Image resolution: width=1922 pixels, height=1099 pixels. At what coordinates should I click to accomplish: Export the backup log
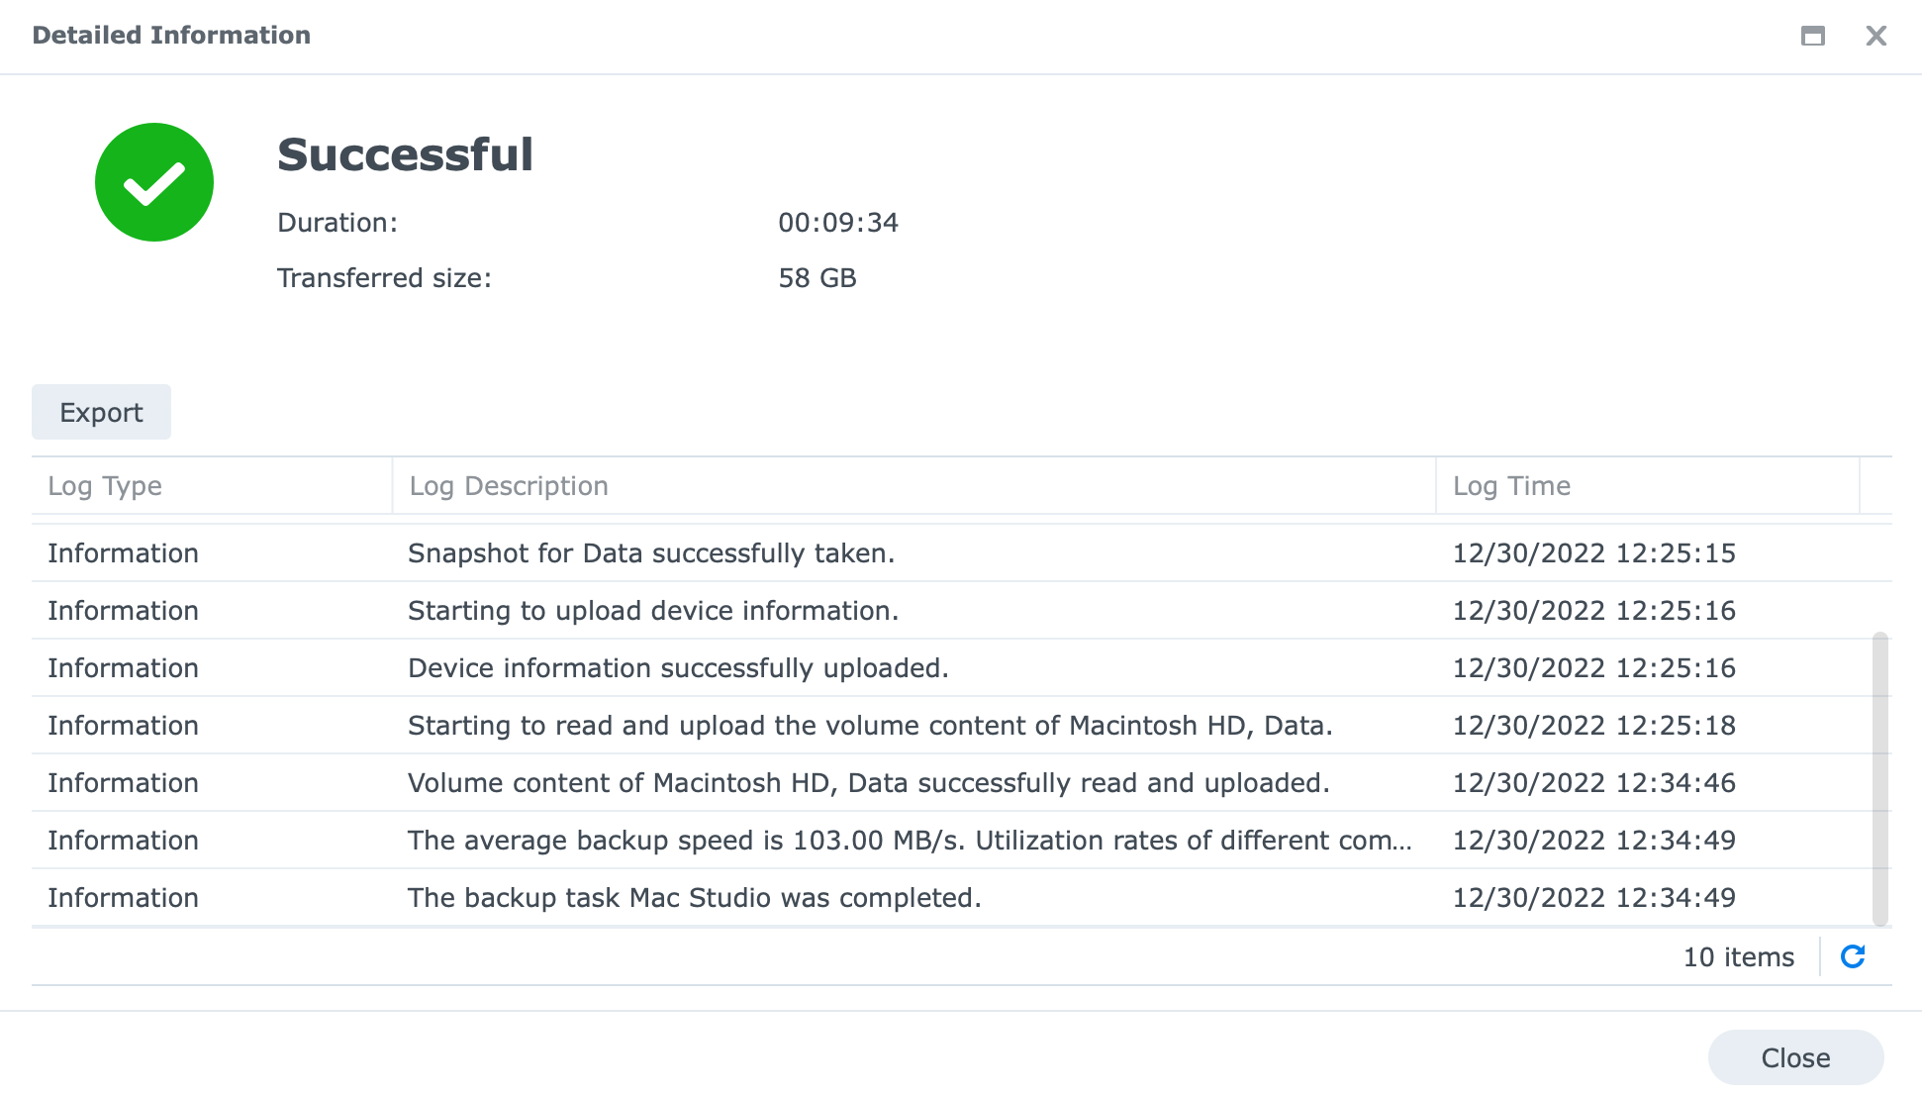tap(101, 412)
